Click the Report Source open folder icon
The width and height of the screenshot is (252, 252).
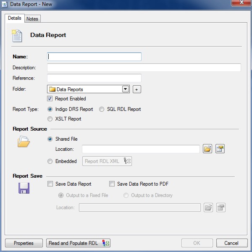point(23,143)
